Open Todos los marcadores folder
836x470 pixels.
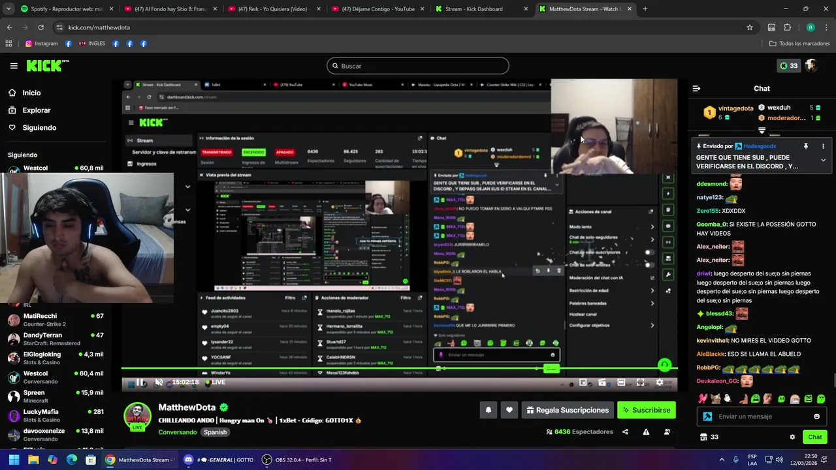coord(799,44)
